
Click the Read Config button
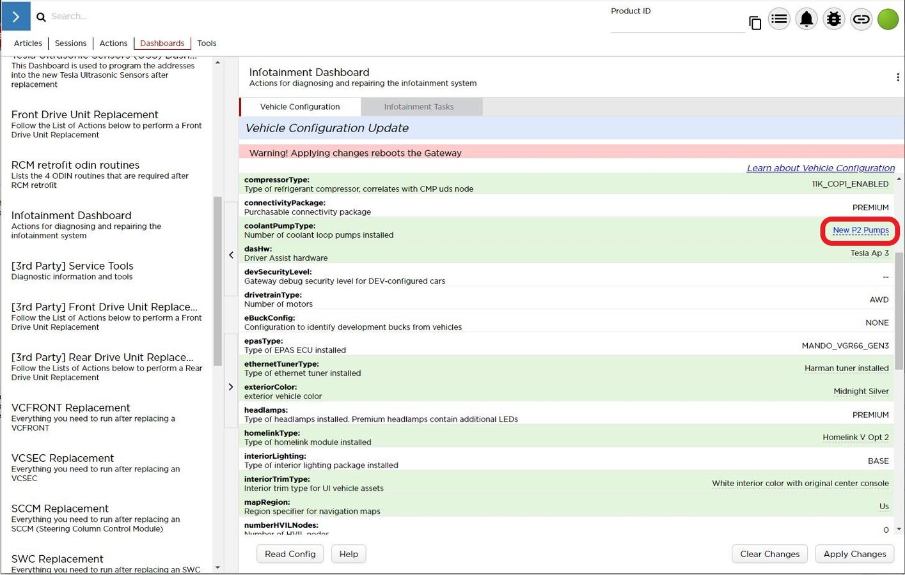click(x=290, y=554)
